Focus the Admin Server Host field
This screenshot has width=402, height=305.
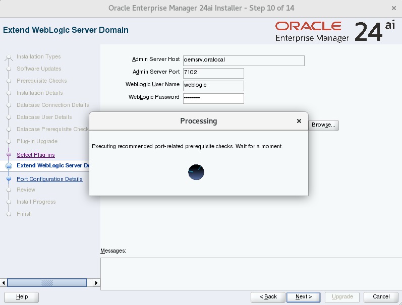[x=244, y=60]
